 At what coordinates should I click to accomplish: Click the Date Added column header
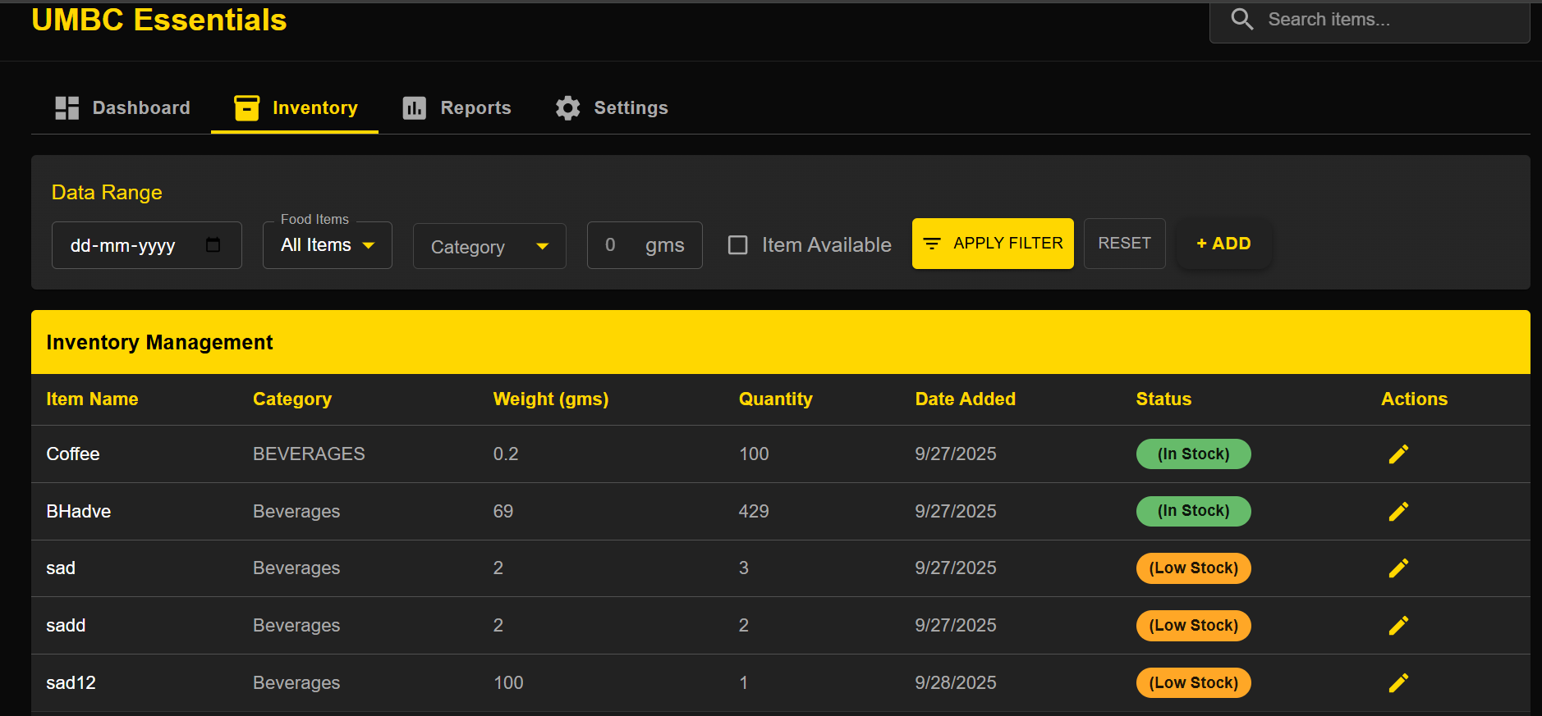tap(966, 399)
